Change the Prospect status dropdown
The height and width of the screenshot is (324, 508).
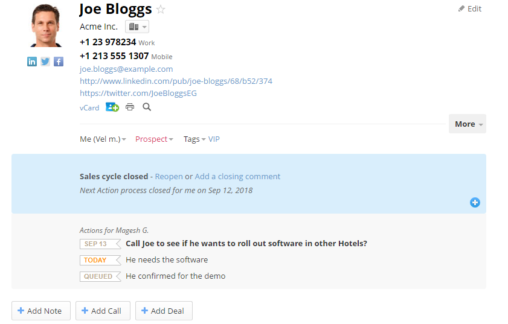click(x=154, y=139)
